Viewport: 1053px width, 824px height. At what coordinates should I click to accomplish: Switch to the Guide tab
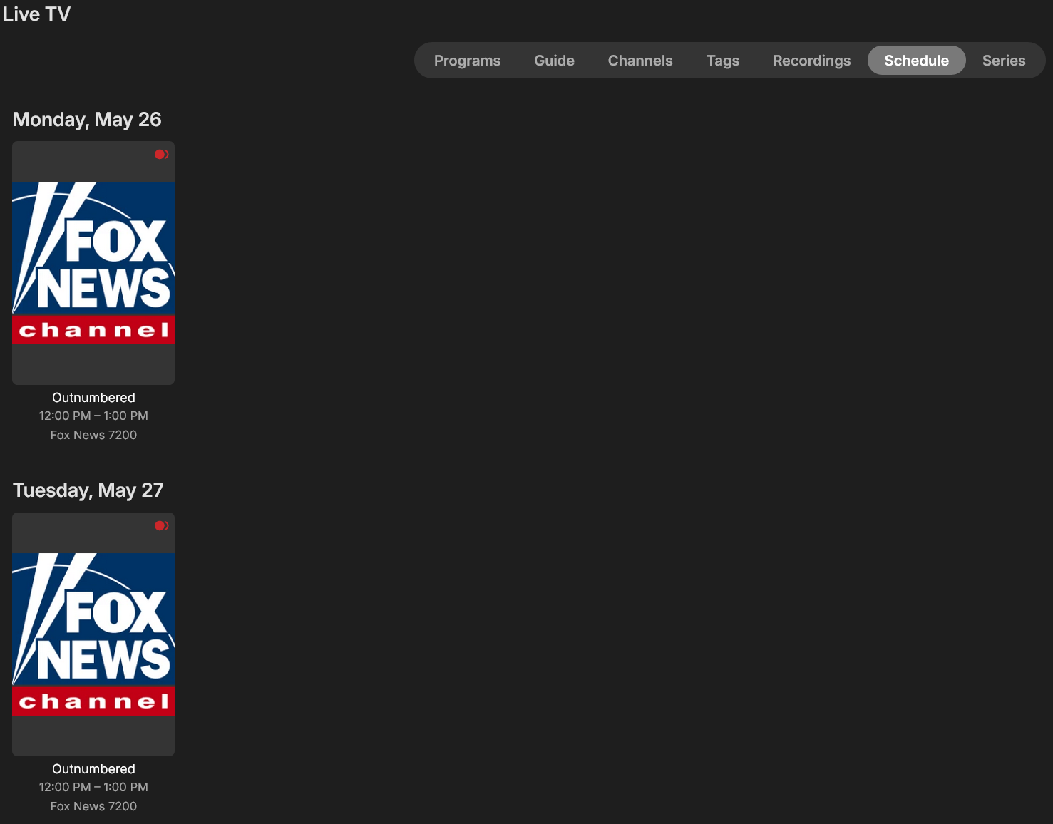tap(554, 61)
